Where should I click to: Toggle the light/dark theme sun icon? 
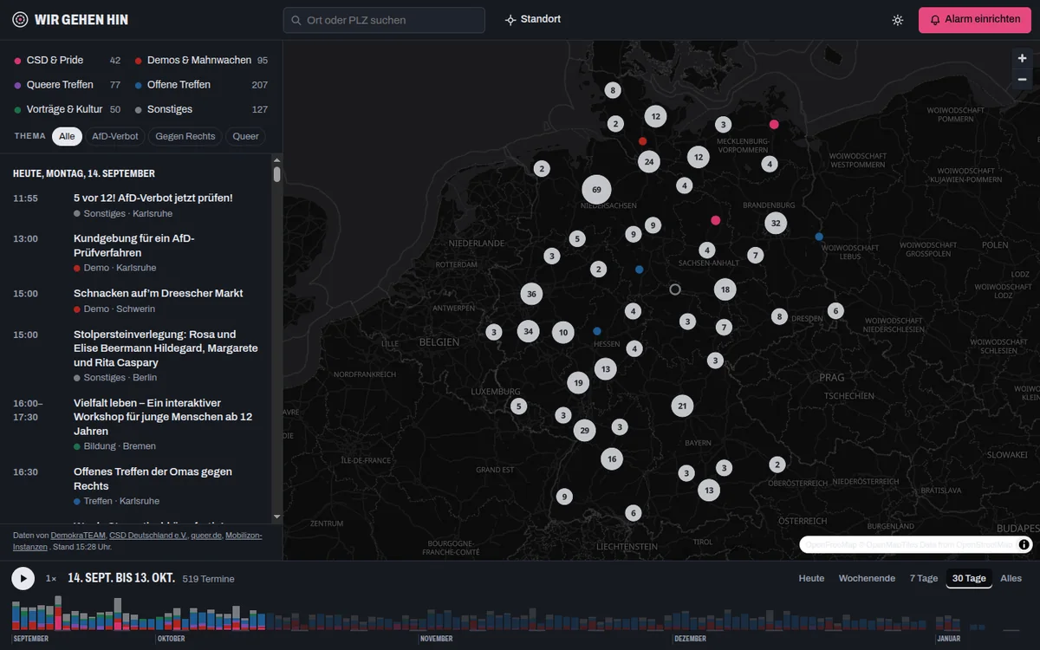click(x=897, y=20)
